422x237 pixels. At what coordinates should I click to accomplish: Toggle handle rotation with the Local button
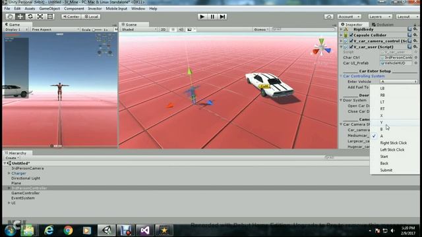[91, 16]
